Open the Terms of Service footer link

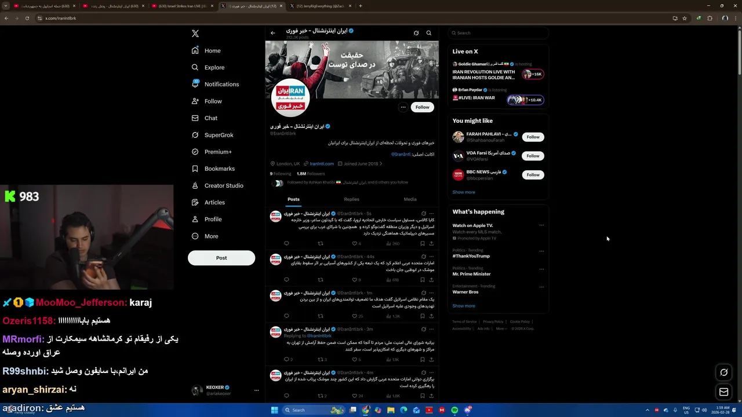click(x=464, y=322)
